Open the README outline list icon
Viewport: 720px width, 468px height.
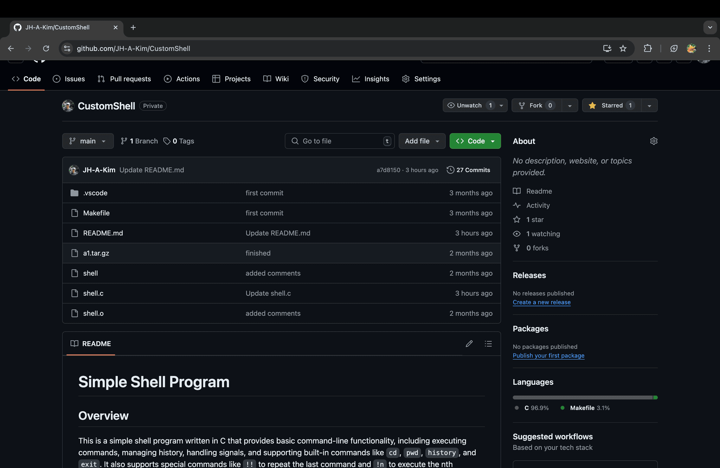(488, 344)
